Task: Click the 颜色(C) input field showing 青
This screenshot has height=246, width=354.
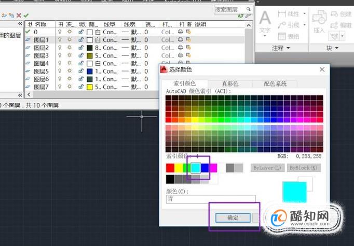Action: click(211, 199)
